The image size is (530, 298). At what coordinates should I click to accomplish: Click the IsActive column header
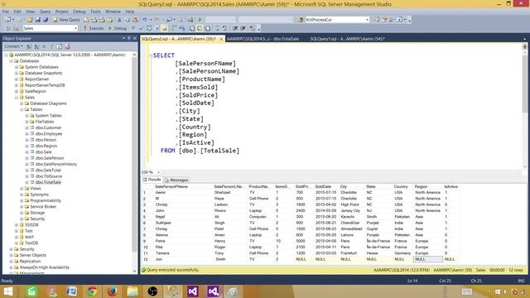coord(450,186)
